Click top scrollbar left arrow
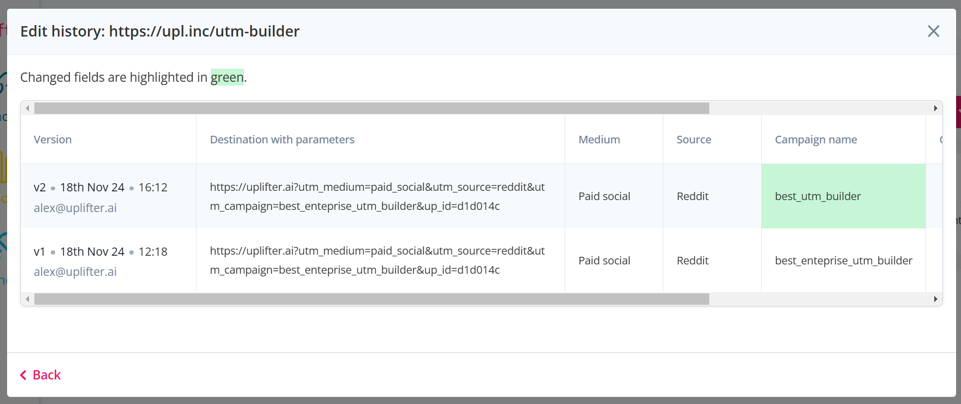This screenshot has width=961, height=404. tap(27, 108)
